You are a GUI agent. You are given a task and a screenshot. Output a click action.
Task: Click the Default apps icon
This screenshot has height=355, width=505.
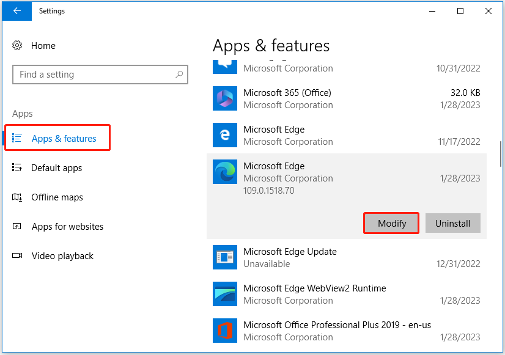[x=17, y=167]
